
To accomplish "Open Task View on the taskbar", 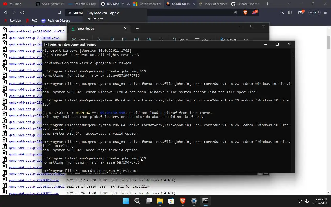I will (x=149, y=201).
